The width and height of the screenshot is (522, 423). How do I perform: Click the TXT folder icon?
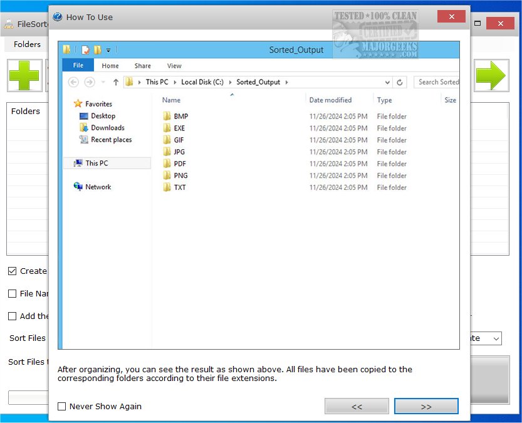tap(167, 187)
